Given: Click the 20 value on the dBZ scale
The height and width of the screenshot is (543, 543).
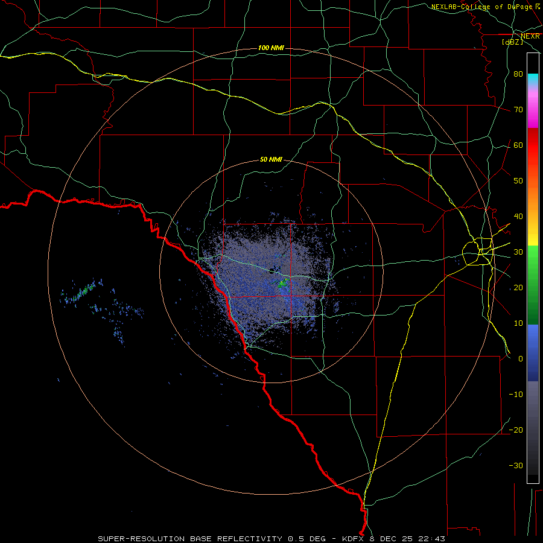Looking at the screenshot, I should pyautogui.click(x=518, y=287).
